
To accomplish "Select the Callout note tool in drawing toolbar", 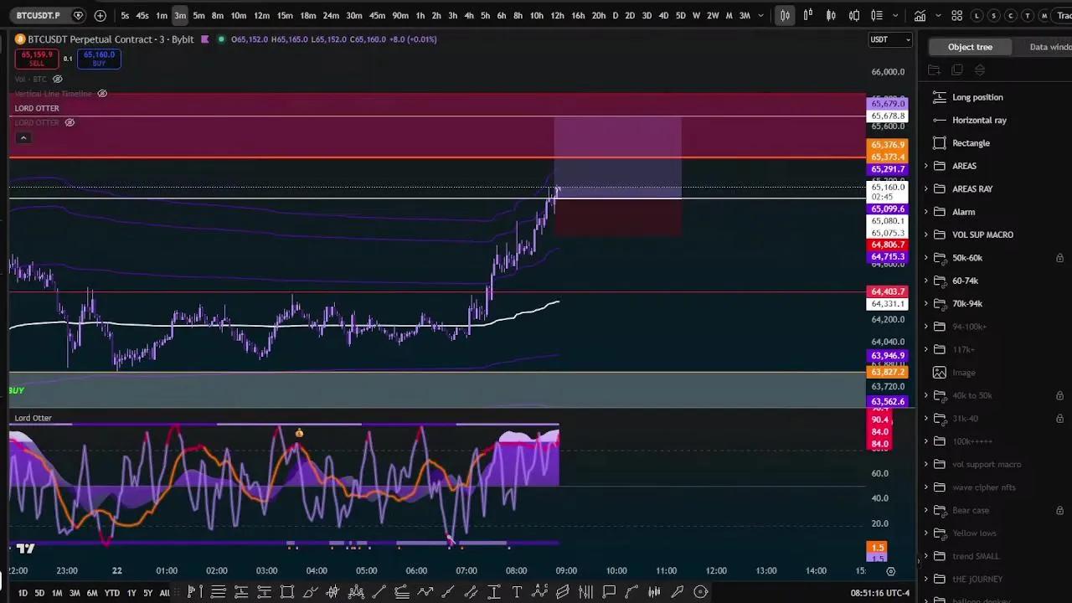I will click(x=609, y=592).
